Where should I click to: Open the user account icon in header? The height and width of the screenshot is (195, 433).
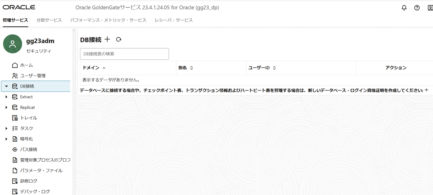click(430, 7)
